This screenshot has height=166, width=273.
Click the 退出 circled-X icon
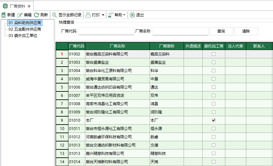click(x=132, y=15)
